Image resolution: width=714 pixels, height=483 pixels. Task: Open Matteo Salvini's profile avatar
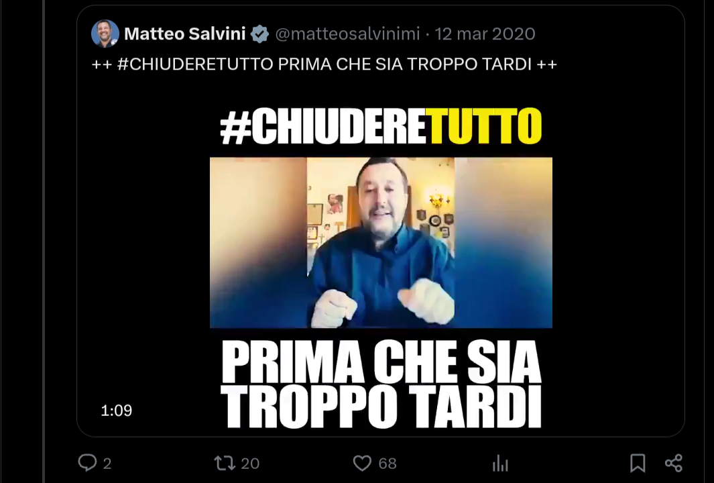105,34
